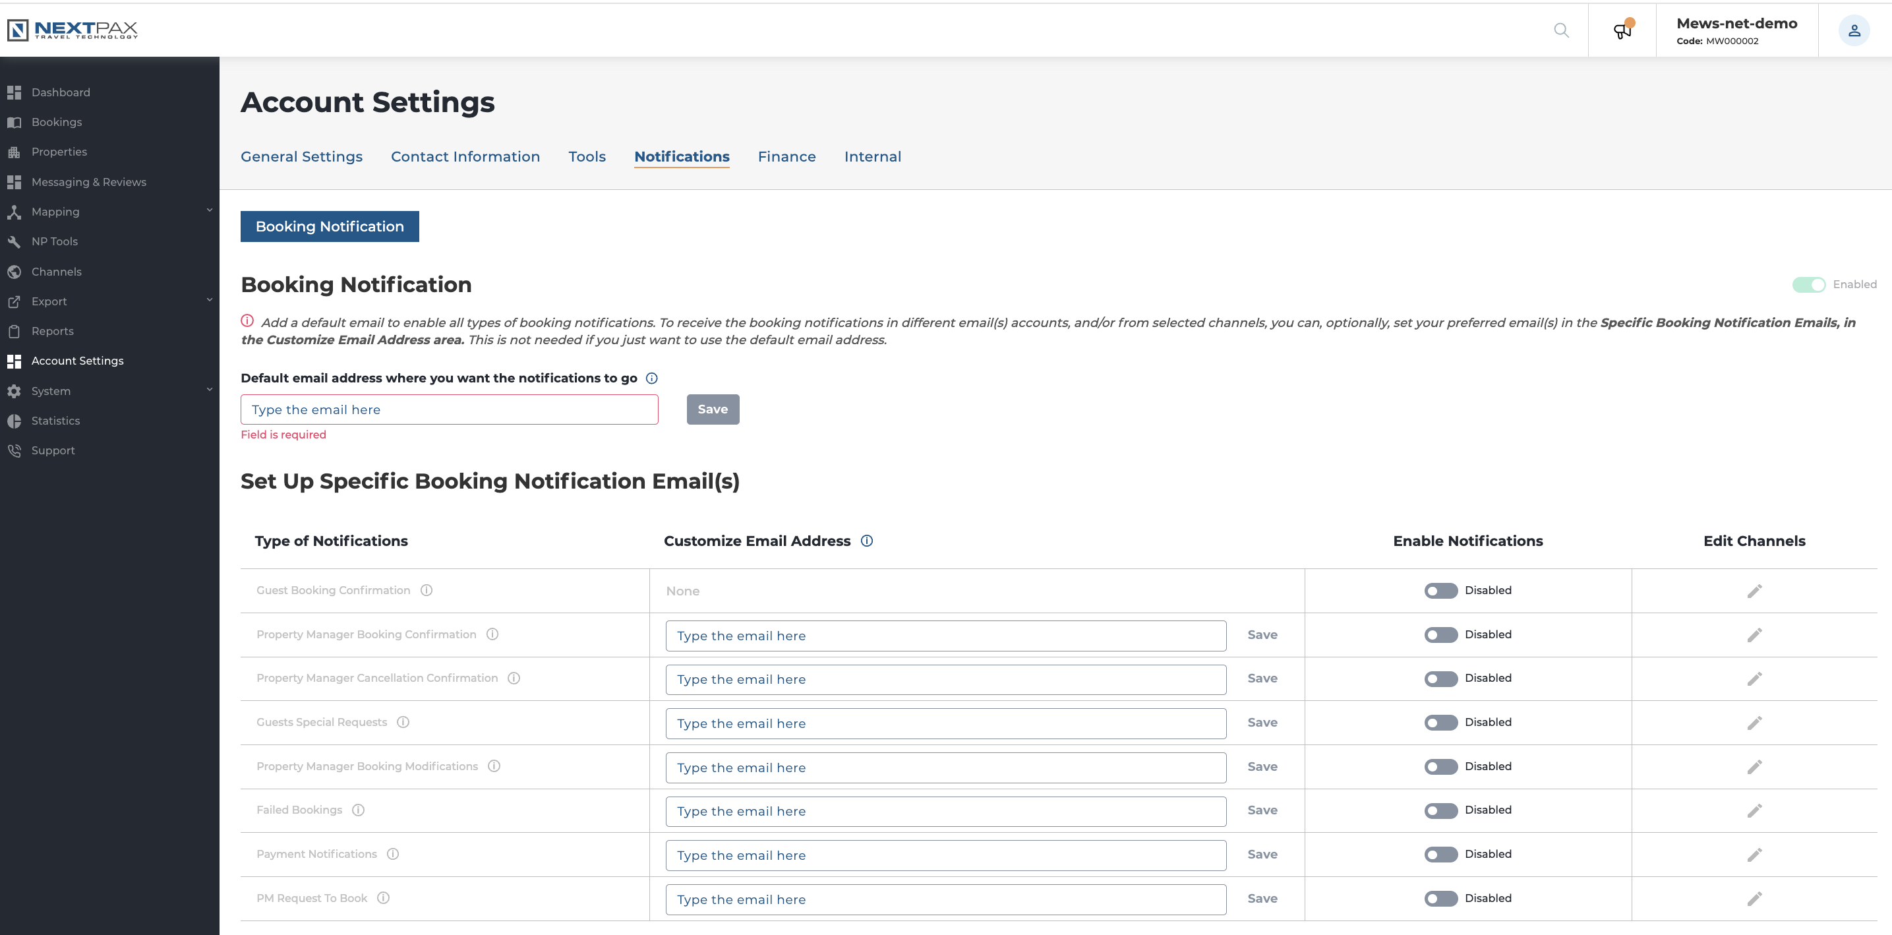Edit channels pencil for Failed Bookings

tap(1754, 811)
